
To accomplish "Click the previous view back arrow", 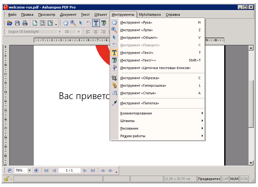I will [x=103, y=171].
